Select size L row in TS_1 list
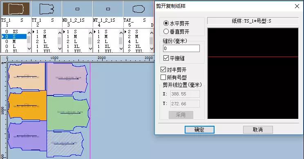 [x=14, y=46]
